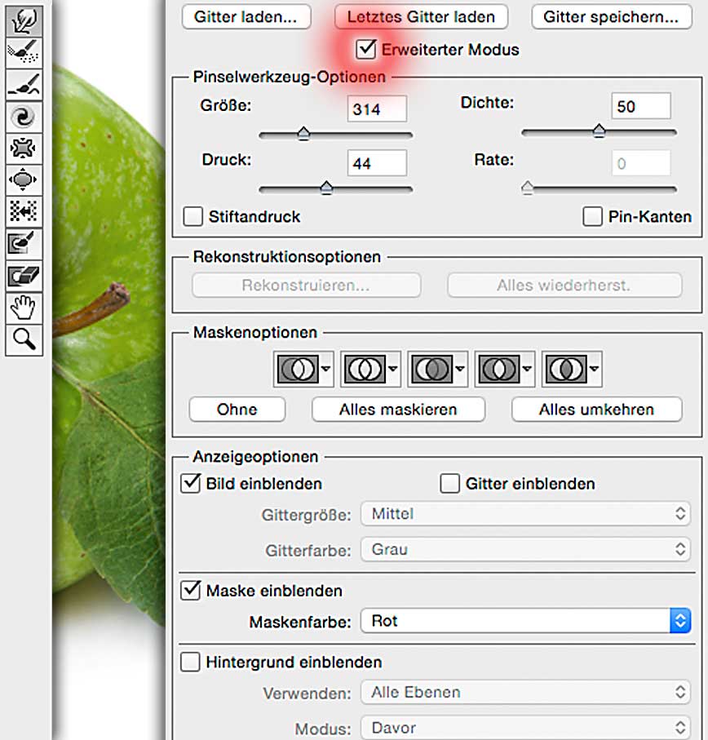The width and height of the screenshot is (708, 740).
Task: Check Gitter einblenden
Action: (449, 484)
